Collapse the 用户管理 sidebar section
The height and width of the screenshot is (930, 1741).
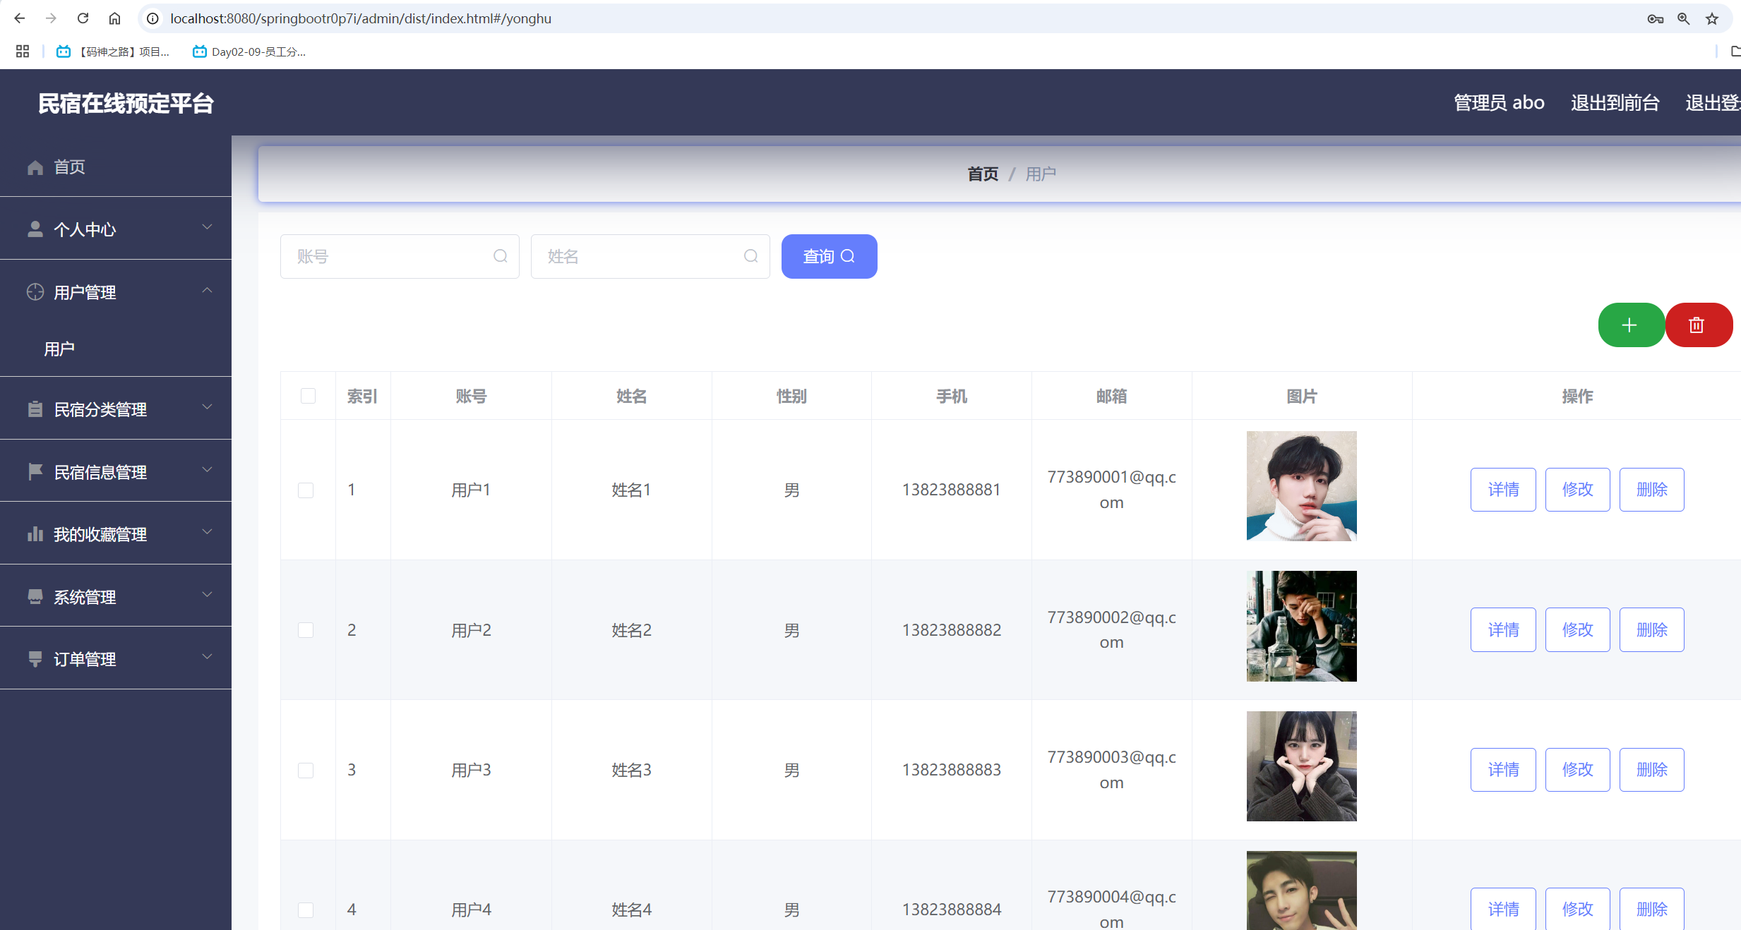click(207, 291)
